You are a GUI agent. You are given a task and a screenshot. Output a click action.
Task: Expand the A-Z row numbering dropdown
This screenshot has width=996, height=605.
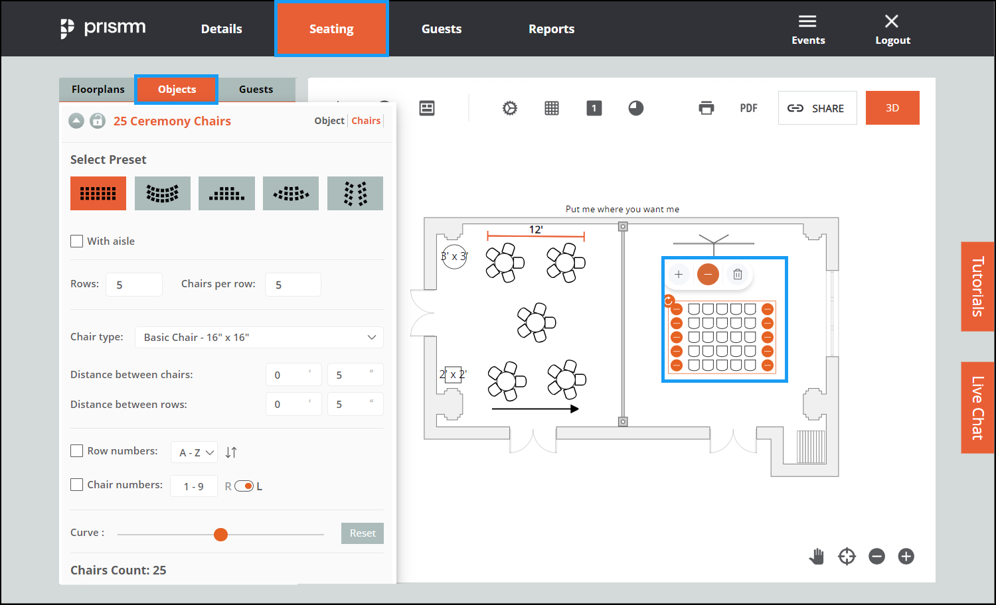pyautogui.click(x=195, y=452)
